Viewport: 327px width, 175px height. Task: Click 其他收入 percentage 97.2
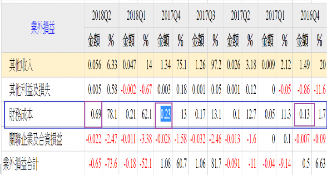pyautogui.click(x=216, y=65)
